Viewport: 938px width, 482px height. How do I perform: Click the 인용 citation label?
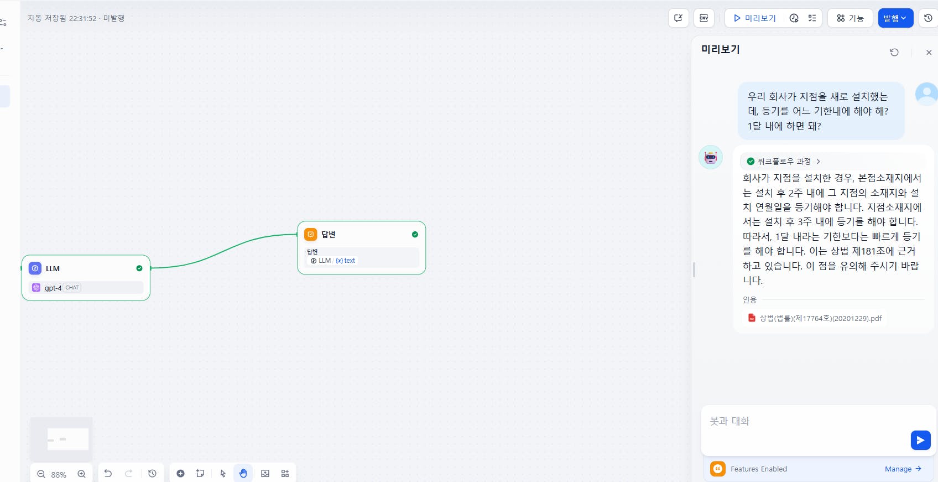point(749,300)
